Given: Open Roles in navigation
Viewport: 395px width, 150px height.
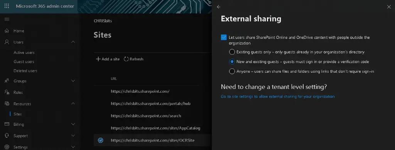Looking at the screenshot, I should click(18, 92).
